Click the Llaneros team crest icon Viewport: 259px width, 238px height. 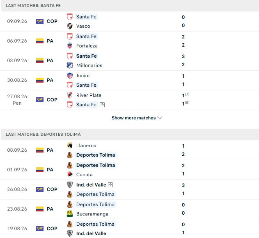click(x=70, y=146)
